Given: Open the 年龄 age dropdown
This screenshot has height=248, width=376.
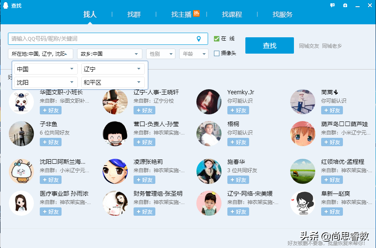Looking at the screenshot, I should [x=194, y=54].
